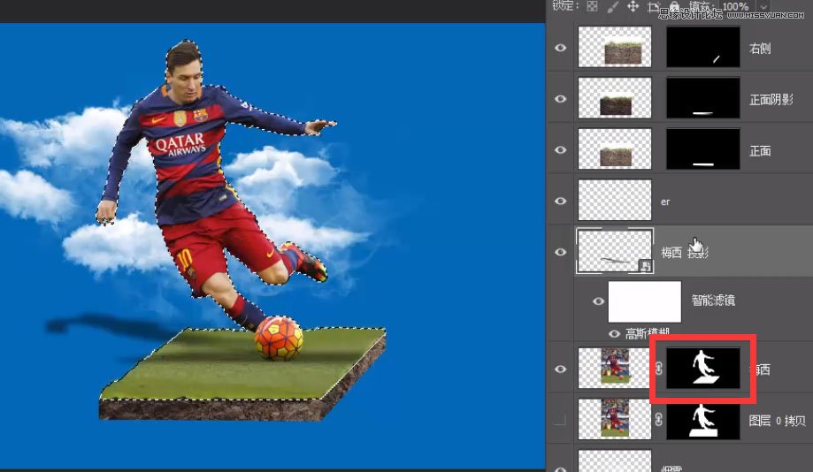This screenshot has width=813, height=472.
Task: Toggle visibility of the 智能滤镜 smart filters
Action: [599, 301]
